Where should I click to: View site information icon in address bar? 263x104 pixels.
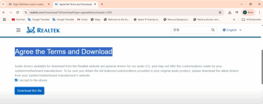[26, 12]
